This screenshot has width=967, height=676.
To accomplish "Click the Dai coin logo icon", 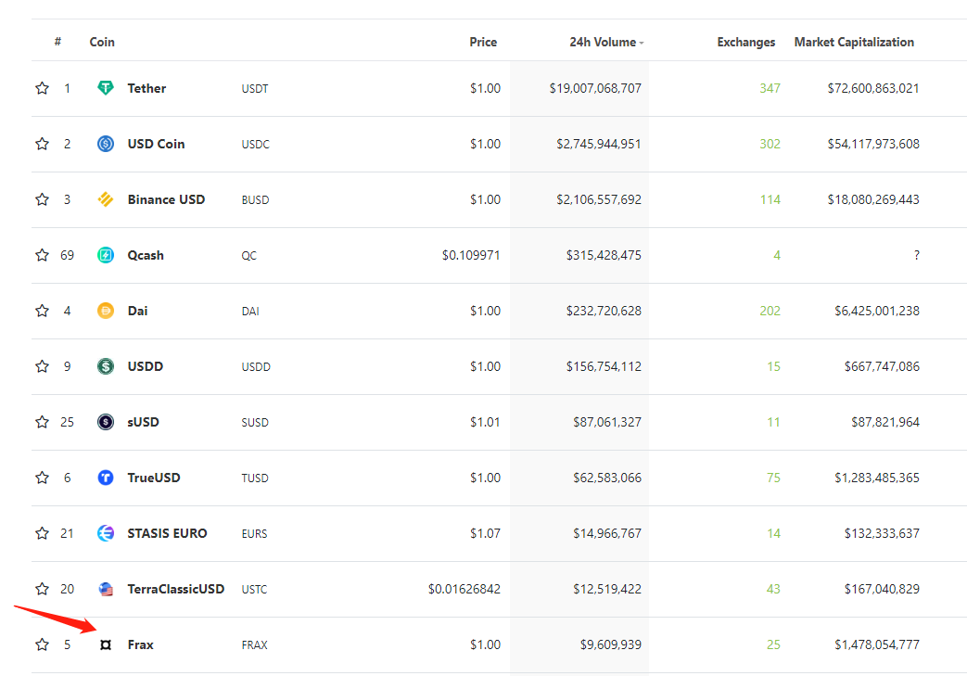I will [106, 311].
